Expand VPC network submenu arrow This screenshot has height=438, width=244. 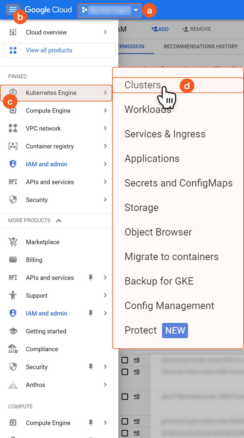[105, 128]
